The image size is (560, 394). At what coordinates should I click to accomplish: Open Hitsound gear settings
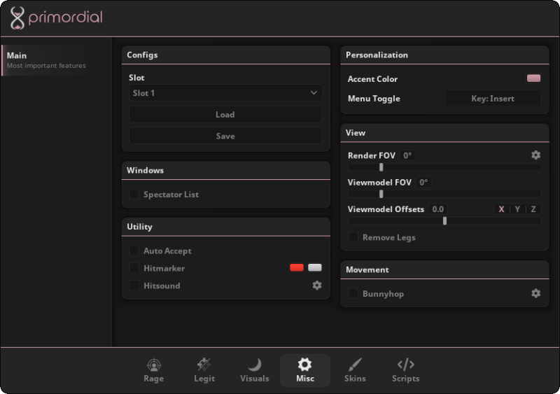317,285
